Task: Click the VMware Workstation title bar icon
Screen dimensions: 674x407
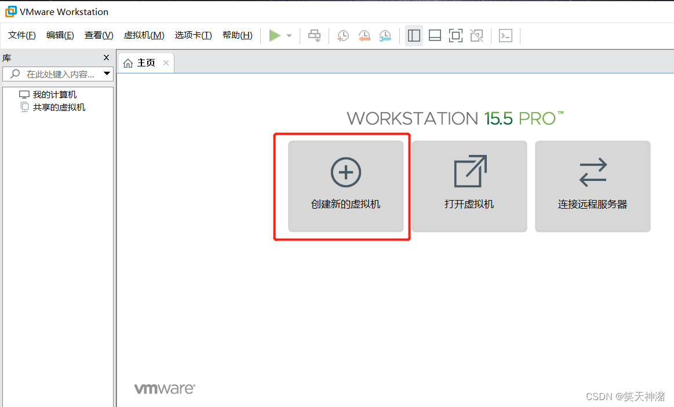Action: point(11,12)
